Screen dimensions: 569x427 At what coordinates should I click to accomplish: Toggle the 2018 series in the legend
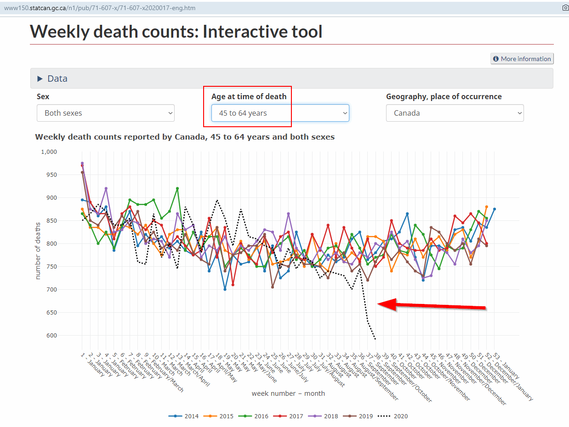pos(323,416)
